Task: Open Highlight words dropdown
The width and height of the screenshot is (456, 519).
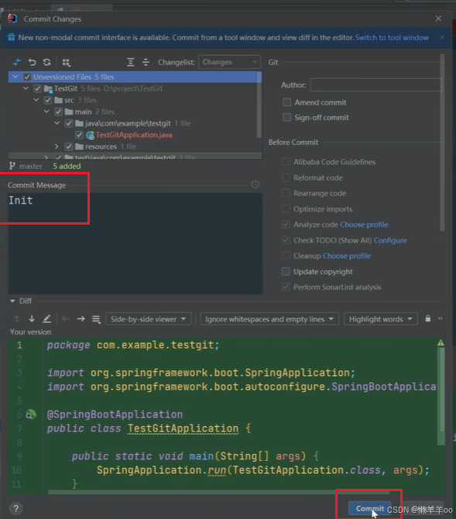Action: coord(381,319)
